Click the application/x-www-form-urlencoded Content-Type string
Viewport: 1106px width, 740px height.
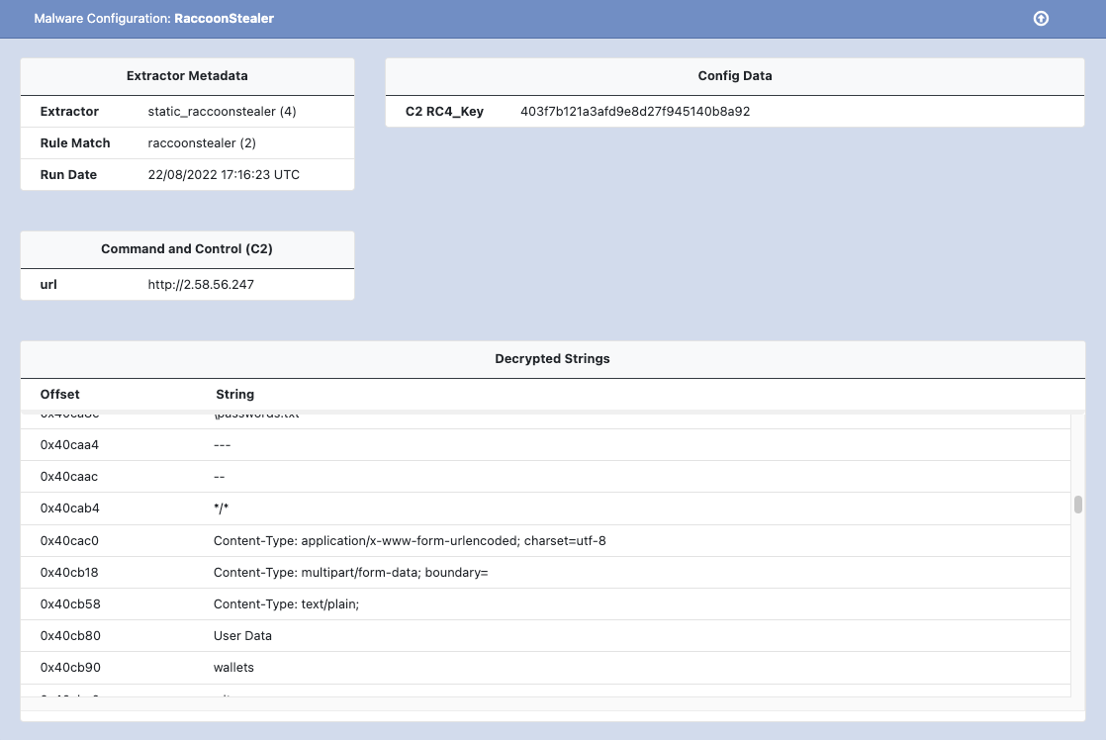pos(410,541)
